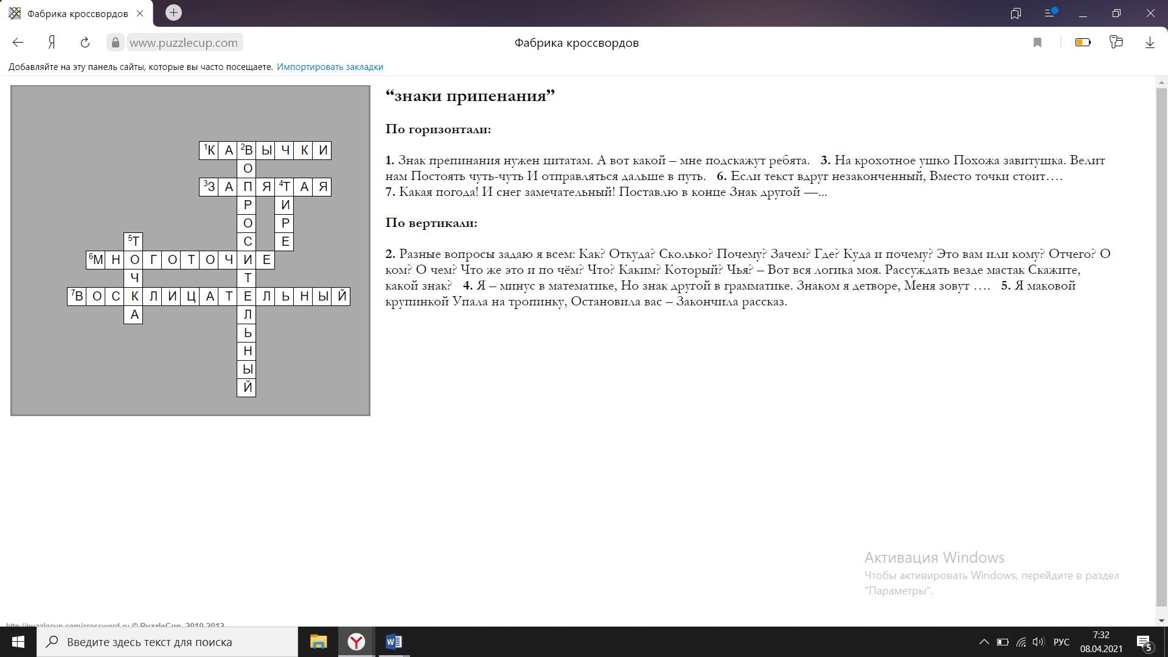The image size is (1168, 657).
Task: Bookmark this page with the bookmark icon
Action: click(1037, 43)
